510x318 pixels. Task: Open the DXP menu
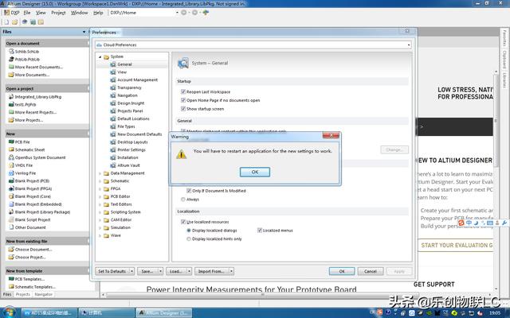[x=12, y=13]
